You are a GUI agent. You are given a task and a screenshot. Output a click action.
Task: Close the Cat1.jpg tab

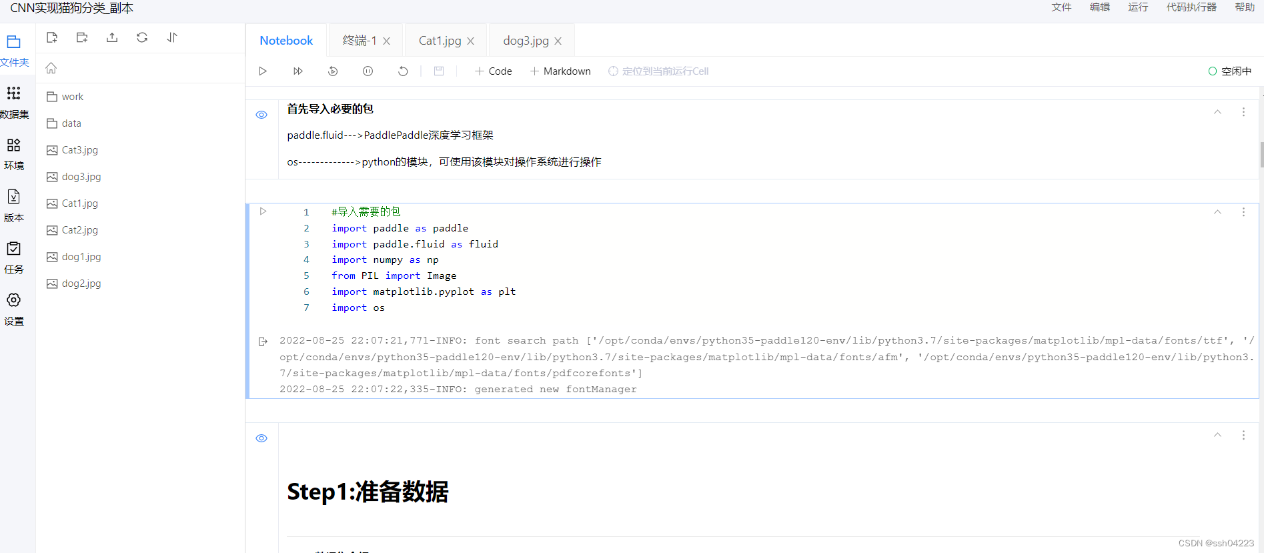pos(471,41)
